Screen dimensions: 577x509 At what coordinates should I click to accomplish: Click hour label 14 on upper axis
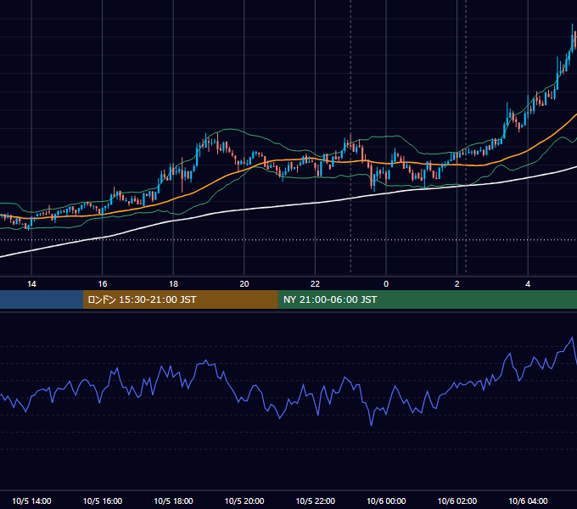(31, 284)
